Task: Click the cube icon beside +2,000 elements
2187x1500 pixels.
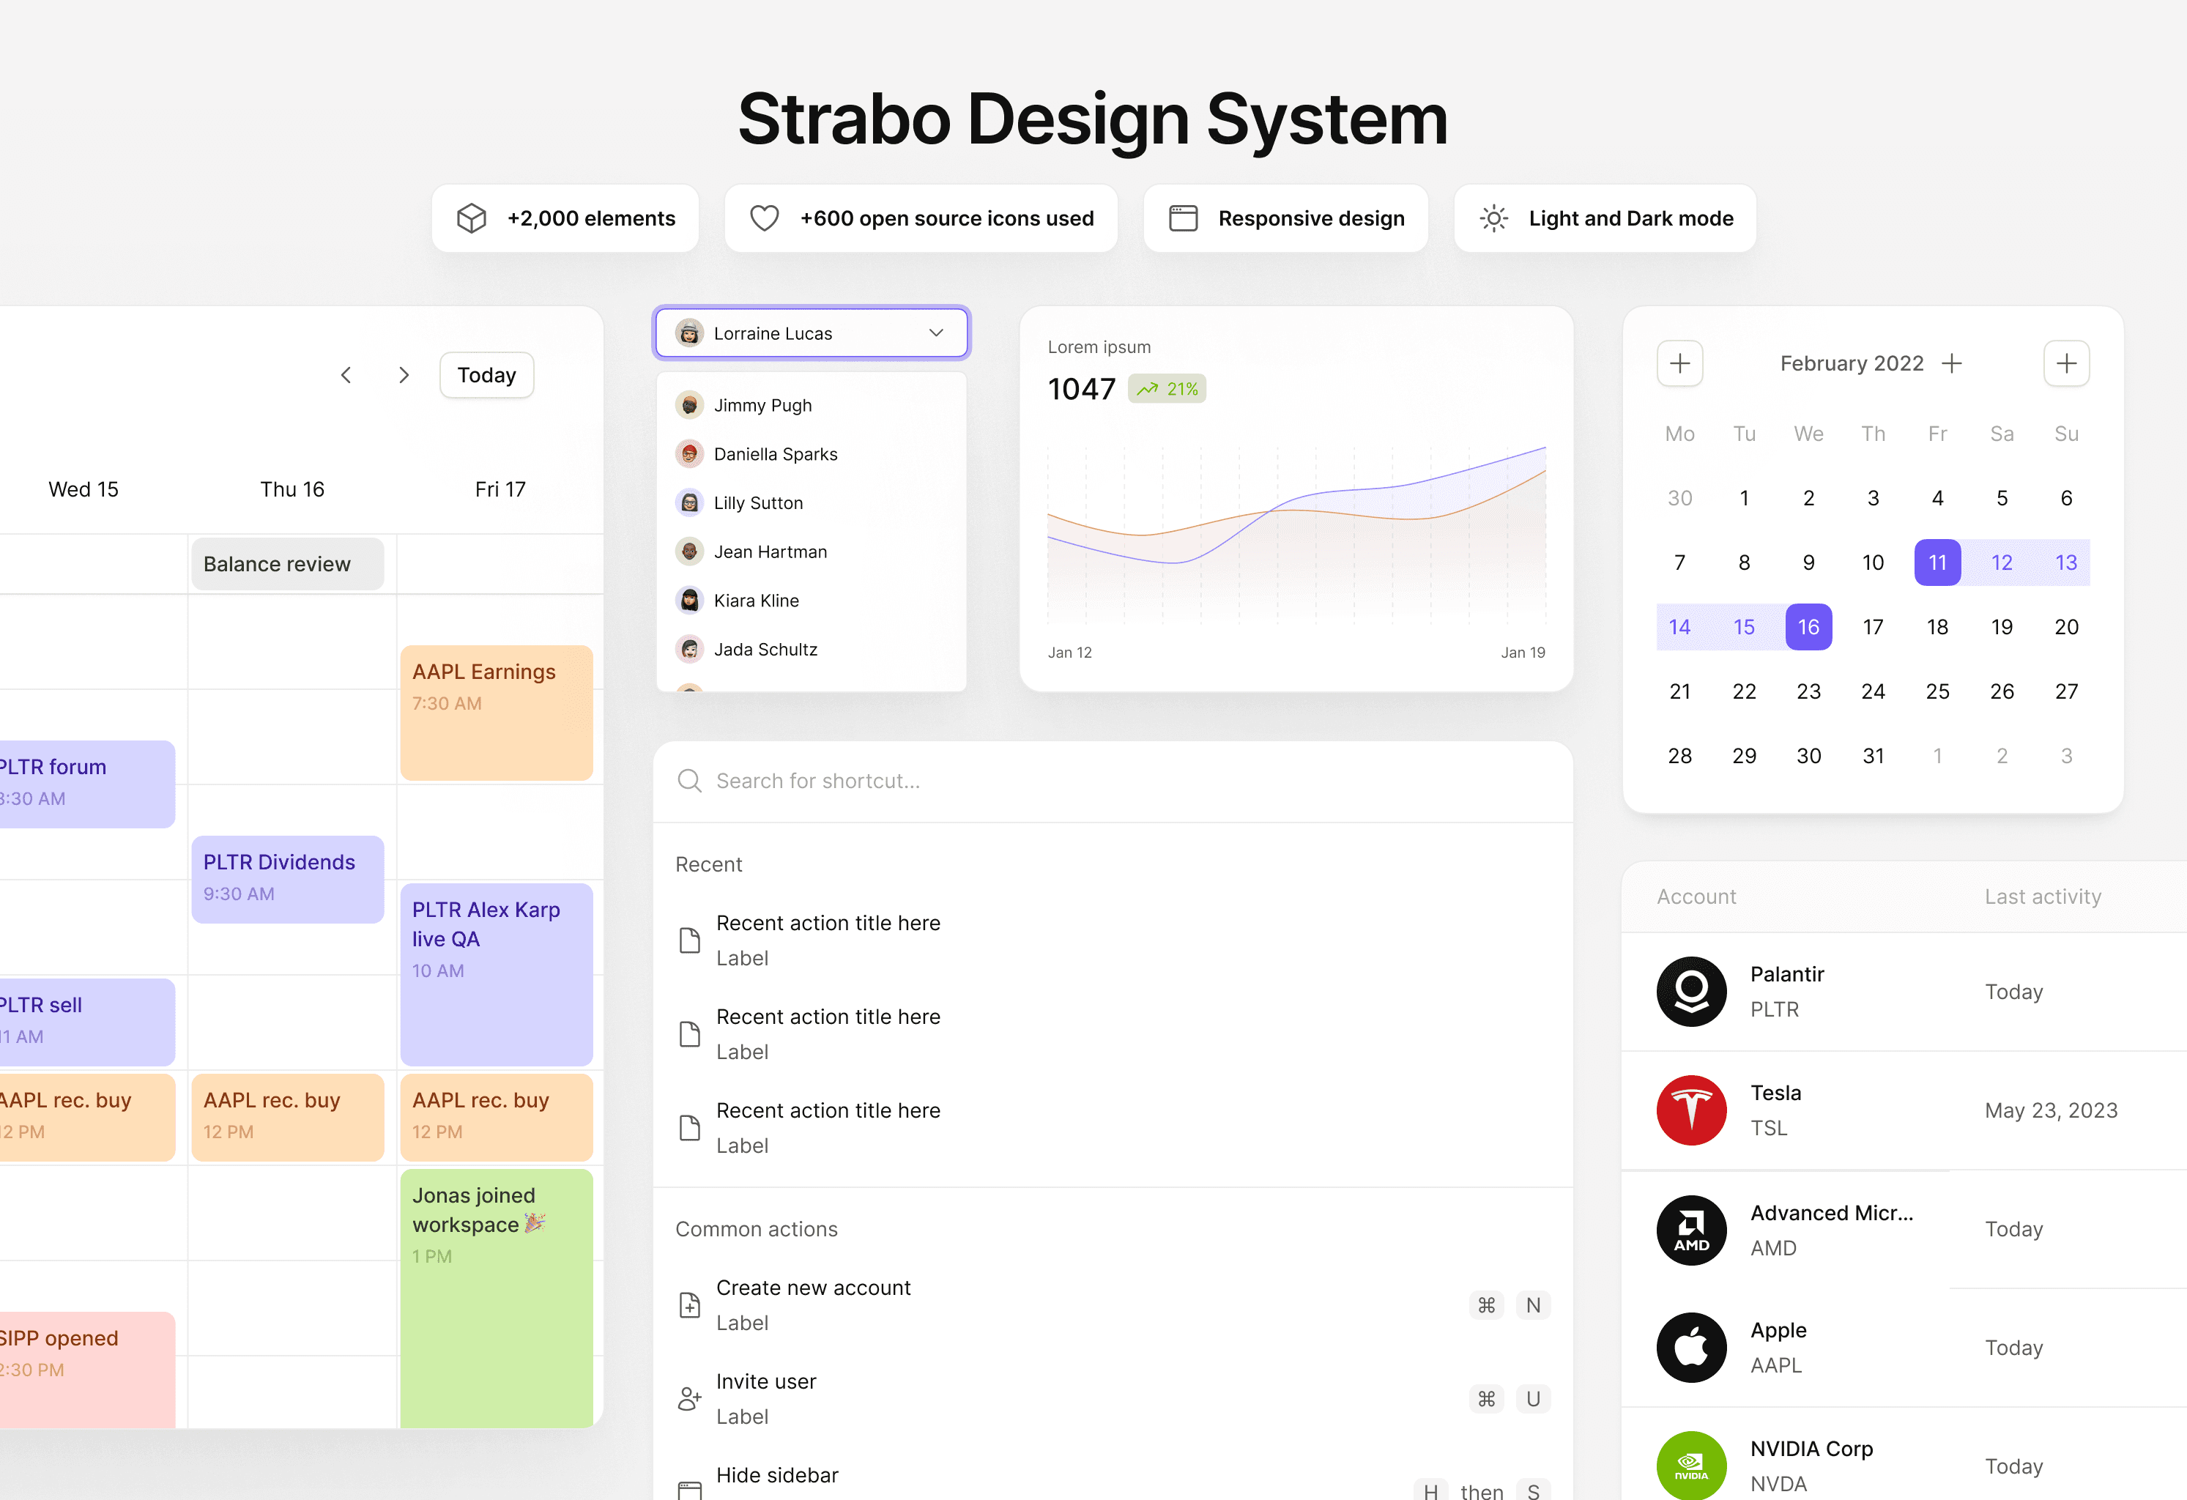Action: coord(472,218)
